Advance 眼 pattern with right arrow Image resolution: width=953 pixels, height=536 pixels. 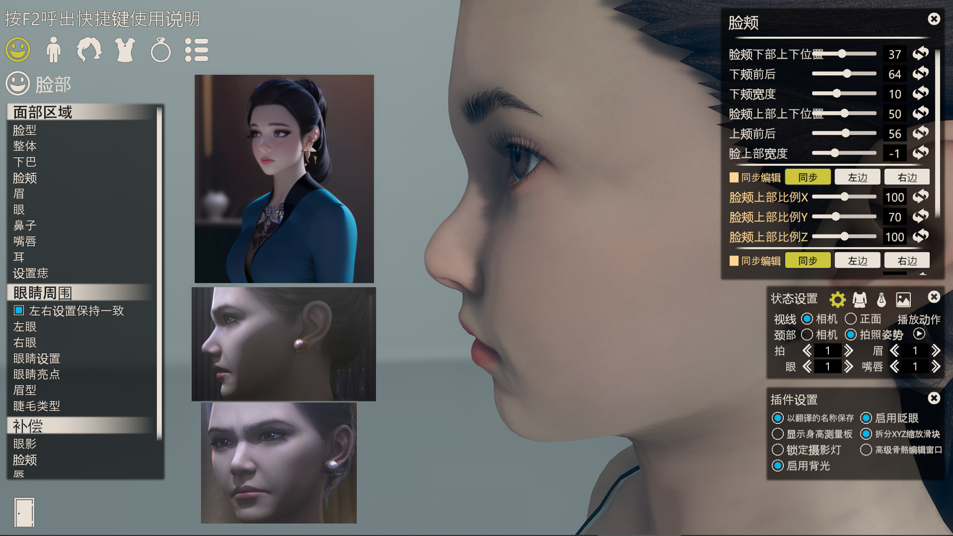click(849, 367)
